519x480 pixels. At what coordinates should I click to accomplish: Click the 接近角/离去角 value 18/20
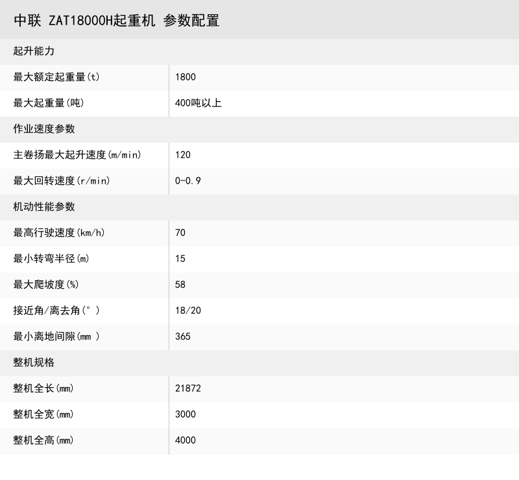187,311
